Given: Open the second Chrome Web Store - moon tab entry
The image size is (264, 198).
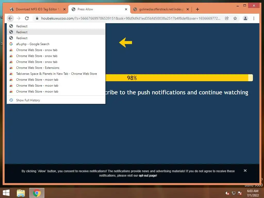Looking at the screenshot, I should 56,86.
